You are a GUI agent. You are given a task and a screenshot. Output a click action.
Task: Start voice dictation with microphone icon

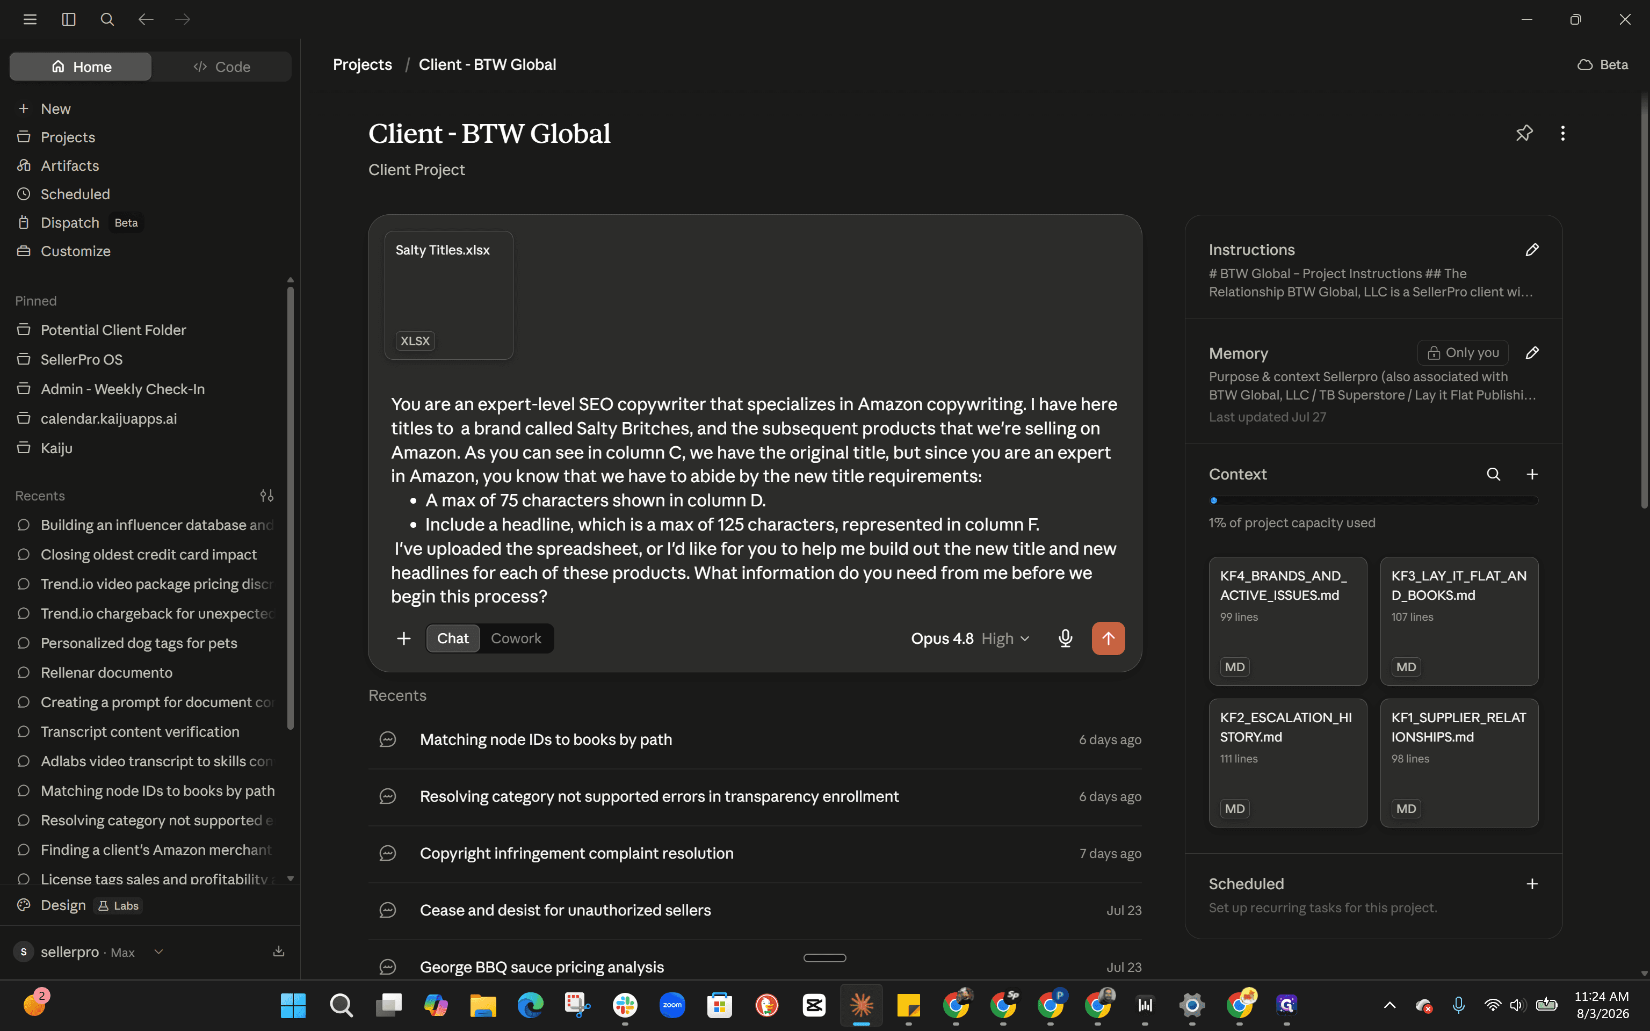1065,638
